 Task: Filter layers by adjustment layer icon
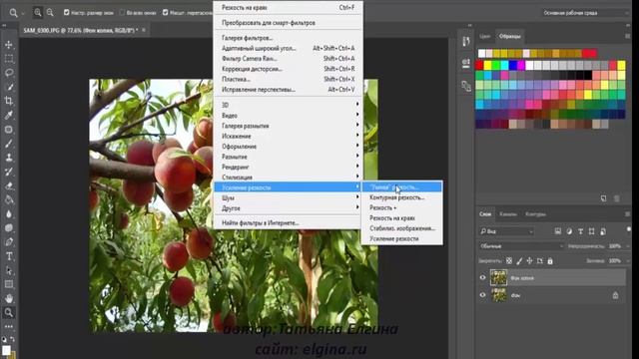569,231
